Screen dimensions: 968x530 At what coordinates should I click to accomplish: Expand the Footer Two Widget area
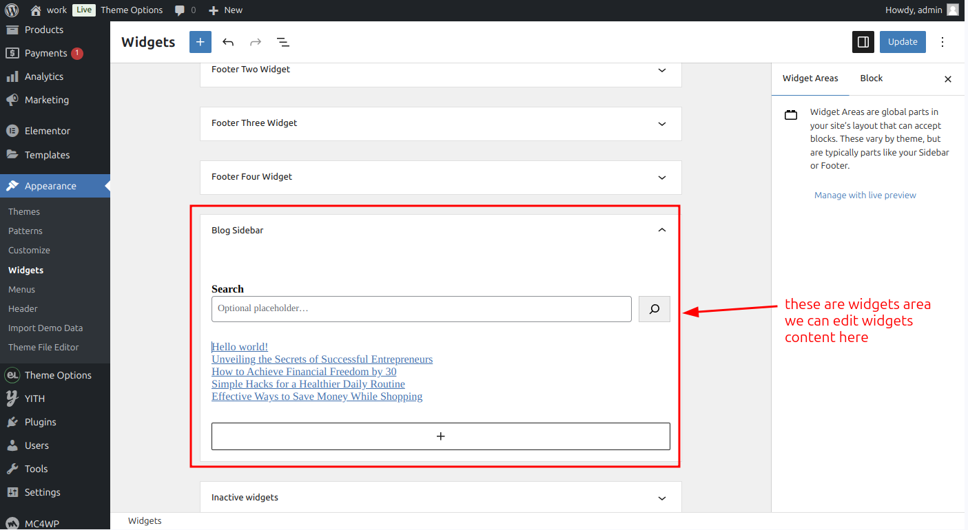point(441,70)
